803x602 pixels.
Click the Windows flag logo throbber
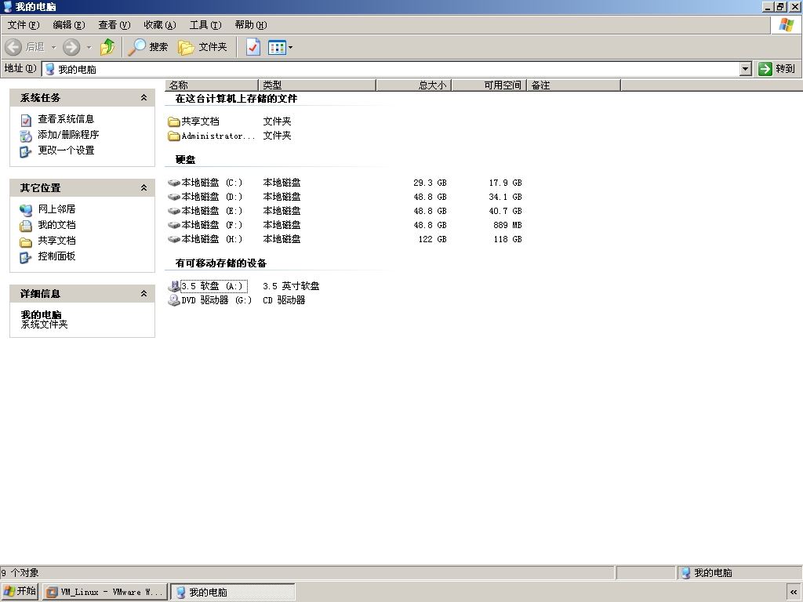pos(786,25)
